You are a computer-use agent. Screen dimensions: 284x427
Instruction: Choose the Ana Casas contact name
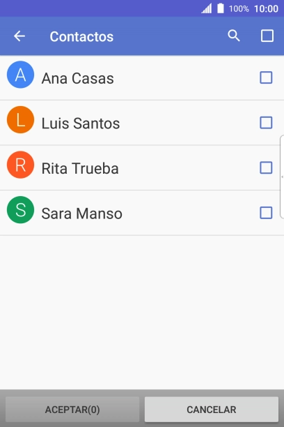pyautogui.click(x=77, y=78)
